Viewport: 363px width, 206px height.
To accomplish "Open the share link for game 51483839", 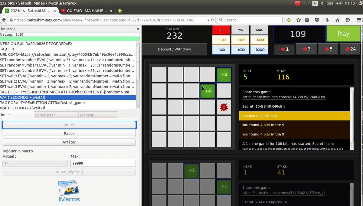I will point(284,97).
